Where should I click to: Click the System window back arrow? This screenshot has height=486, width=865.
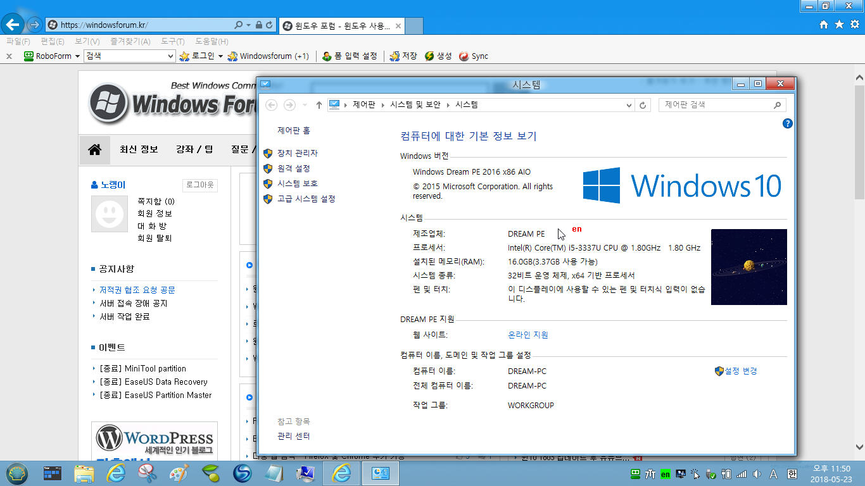pos(271,105)
